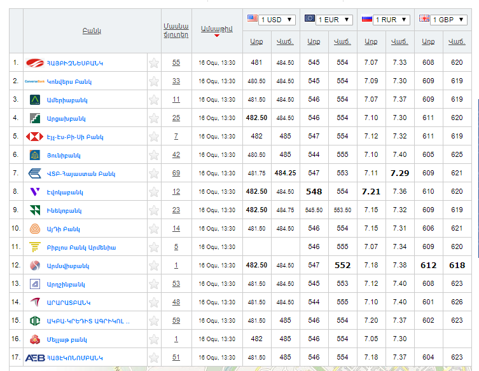
Task: Open Կոնվերս Բանկ name link
Action: (69, 82)
